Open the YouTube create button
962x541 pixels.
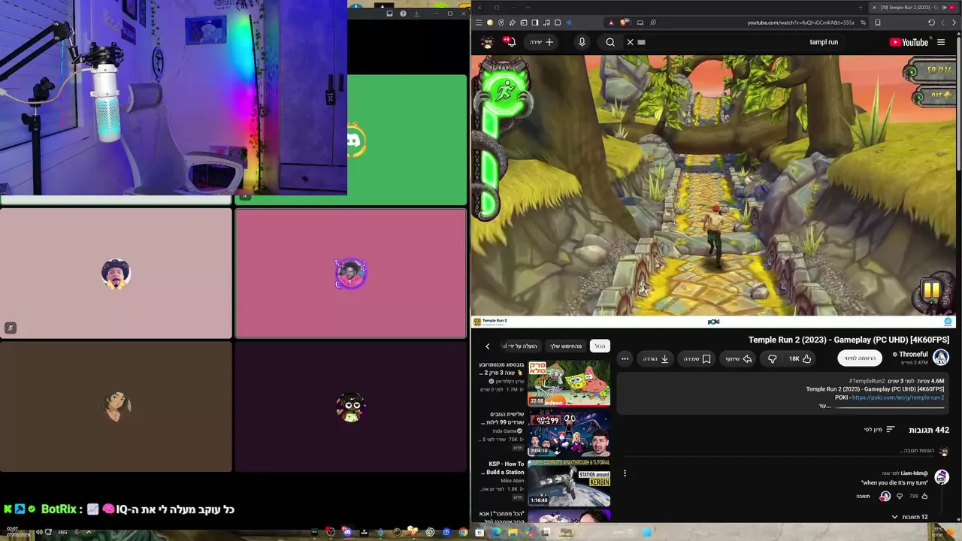(x=542, y=42)
